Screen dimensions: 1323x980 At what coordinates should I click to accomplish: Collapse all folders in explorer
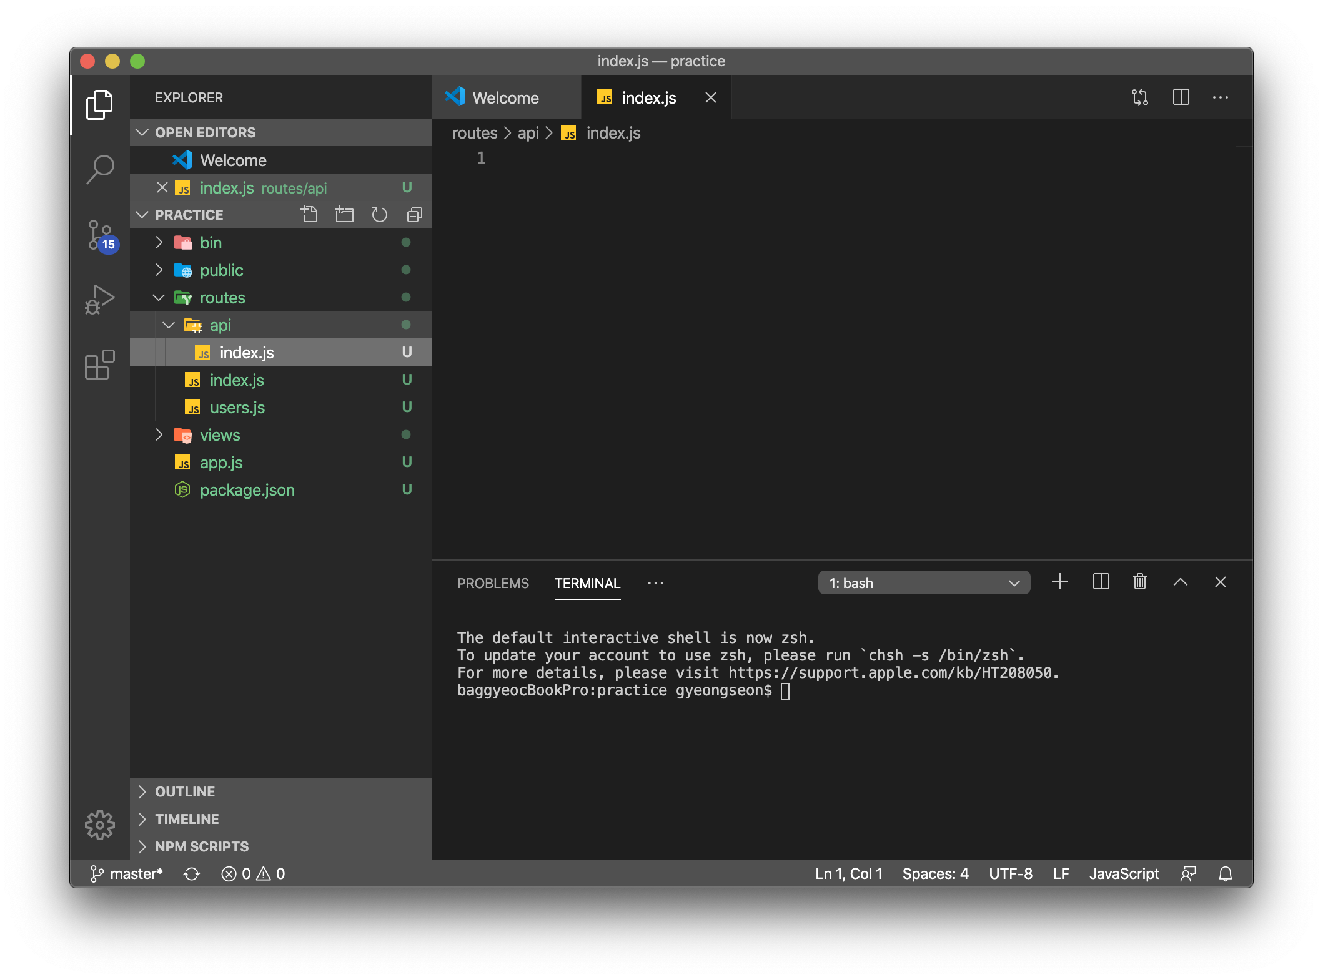point(414,215)
